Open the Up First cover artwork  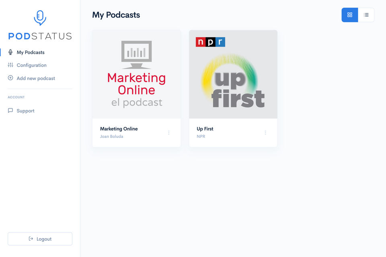pyautogui.click(x=233, y=74)
